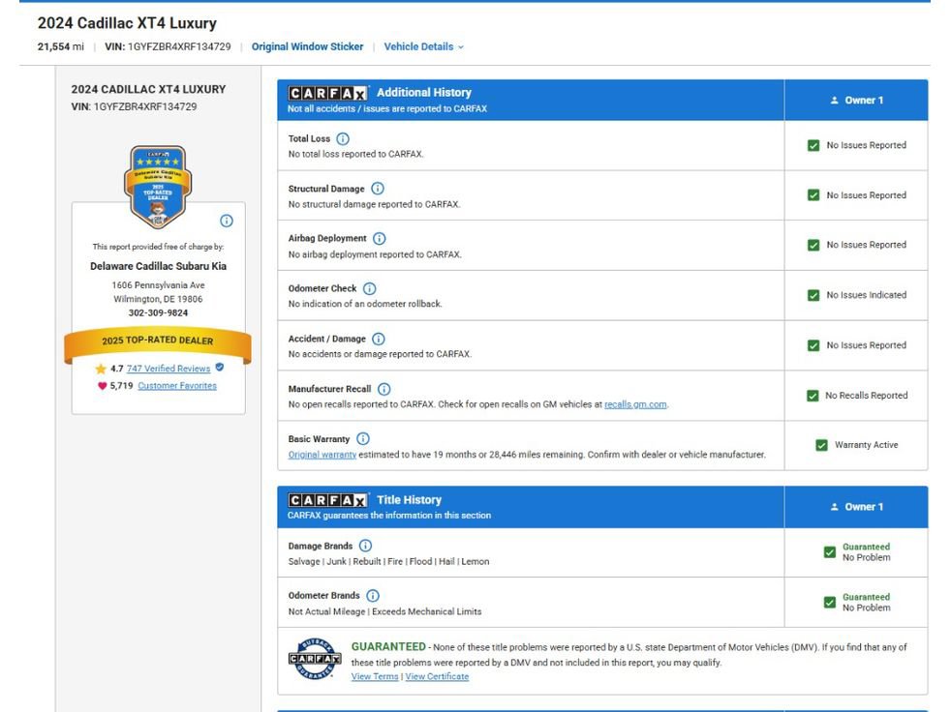Click the Top-Rated Dealer badge image
The width and height of the screenshot is (951, 712).
pyautogui.click(x=158, y=187)
